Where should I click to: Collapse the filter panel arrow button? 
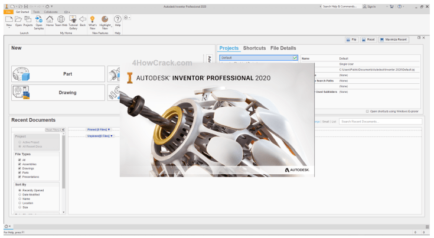click(x=63, y=130)
